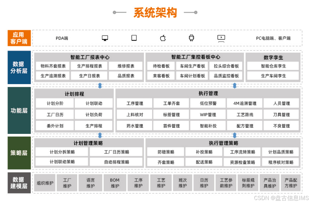
Task: Select 人员管理 box
Action: coord(281,103)
